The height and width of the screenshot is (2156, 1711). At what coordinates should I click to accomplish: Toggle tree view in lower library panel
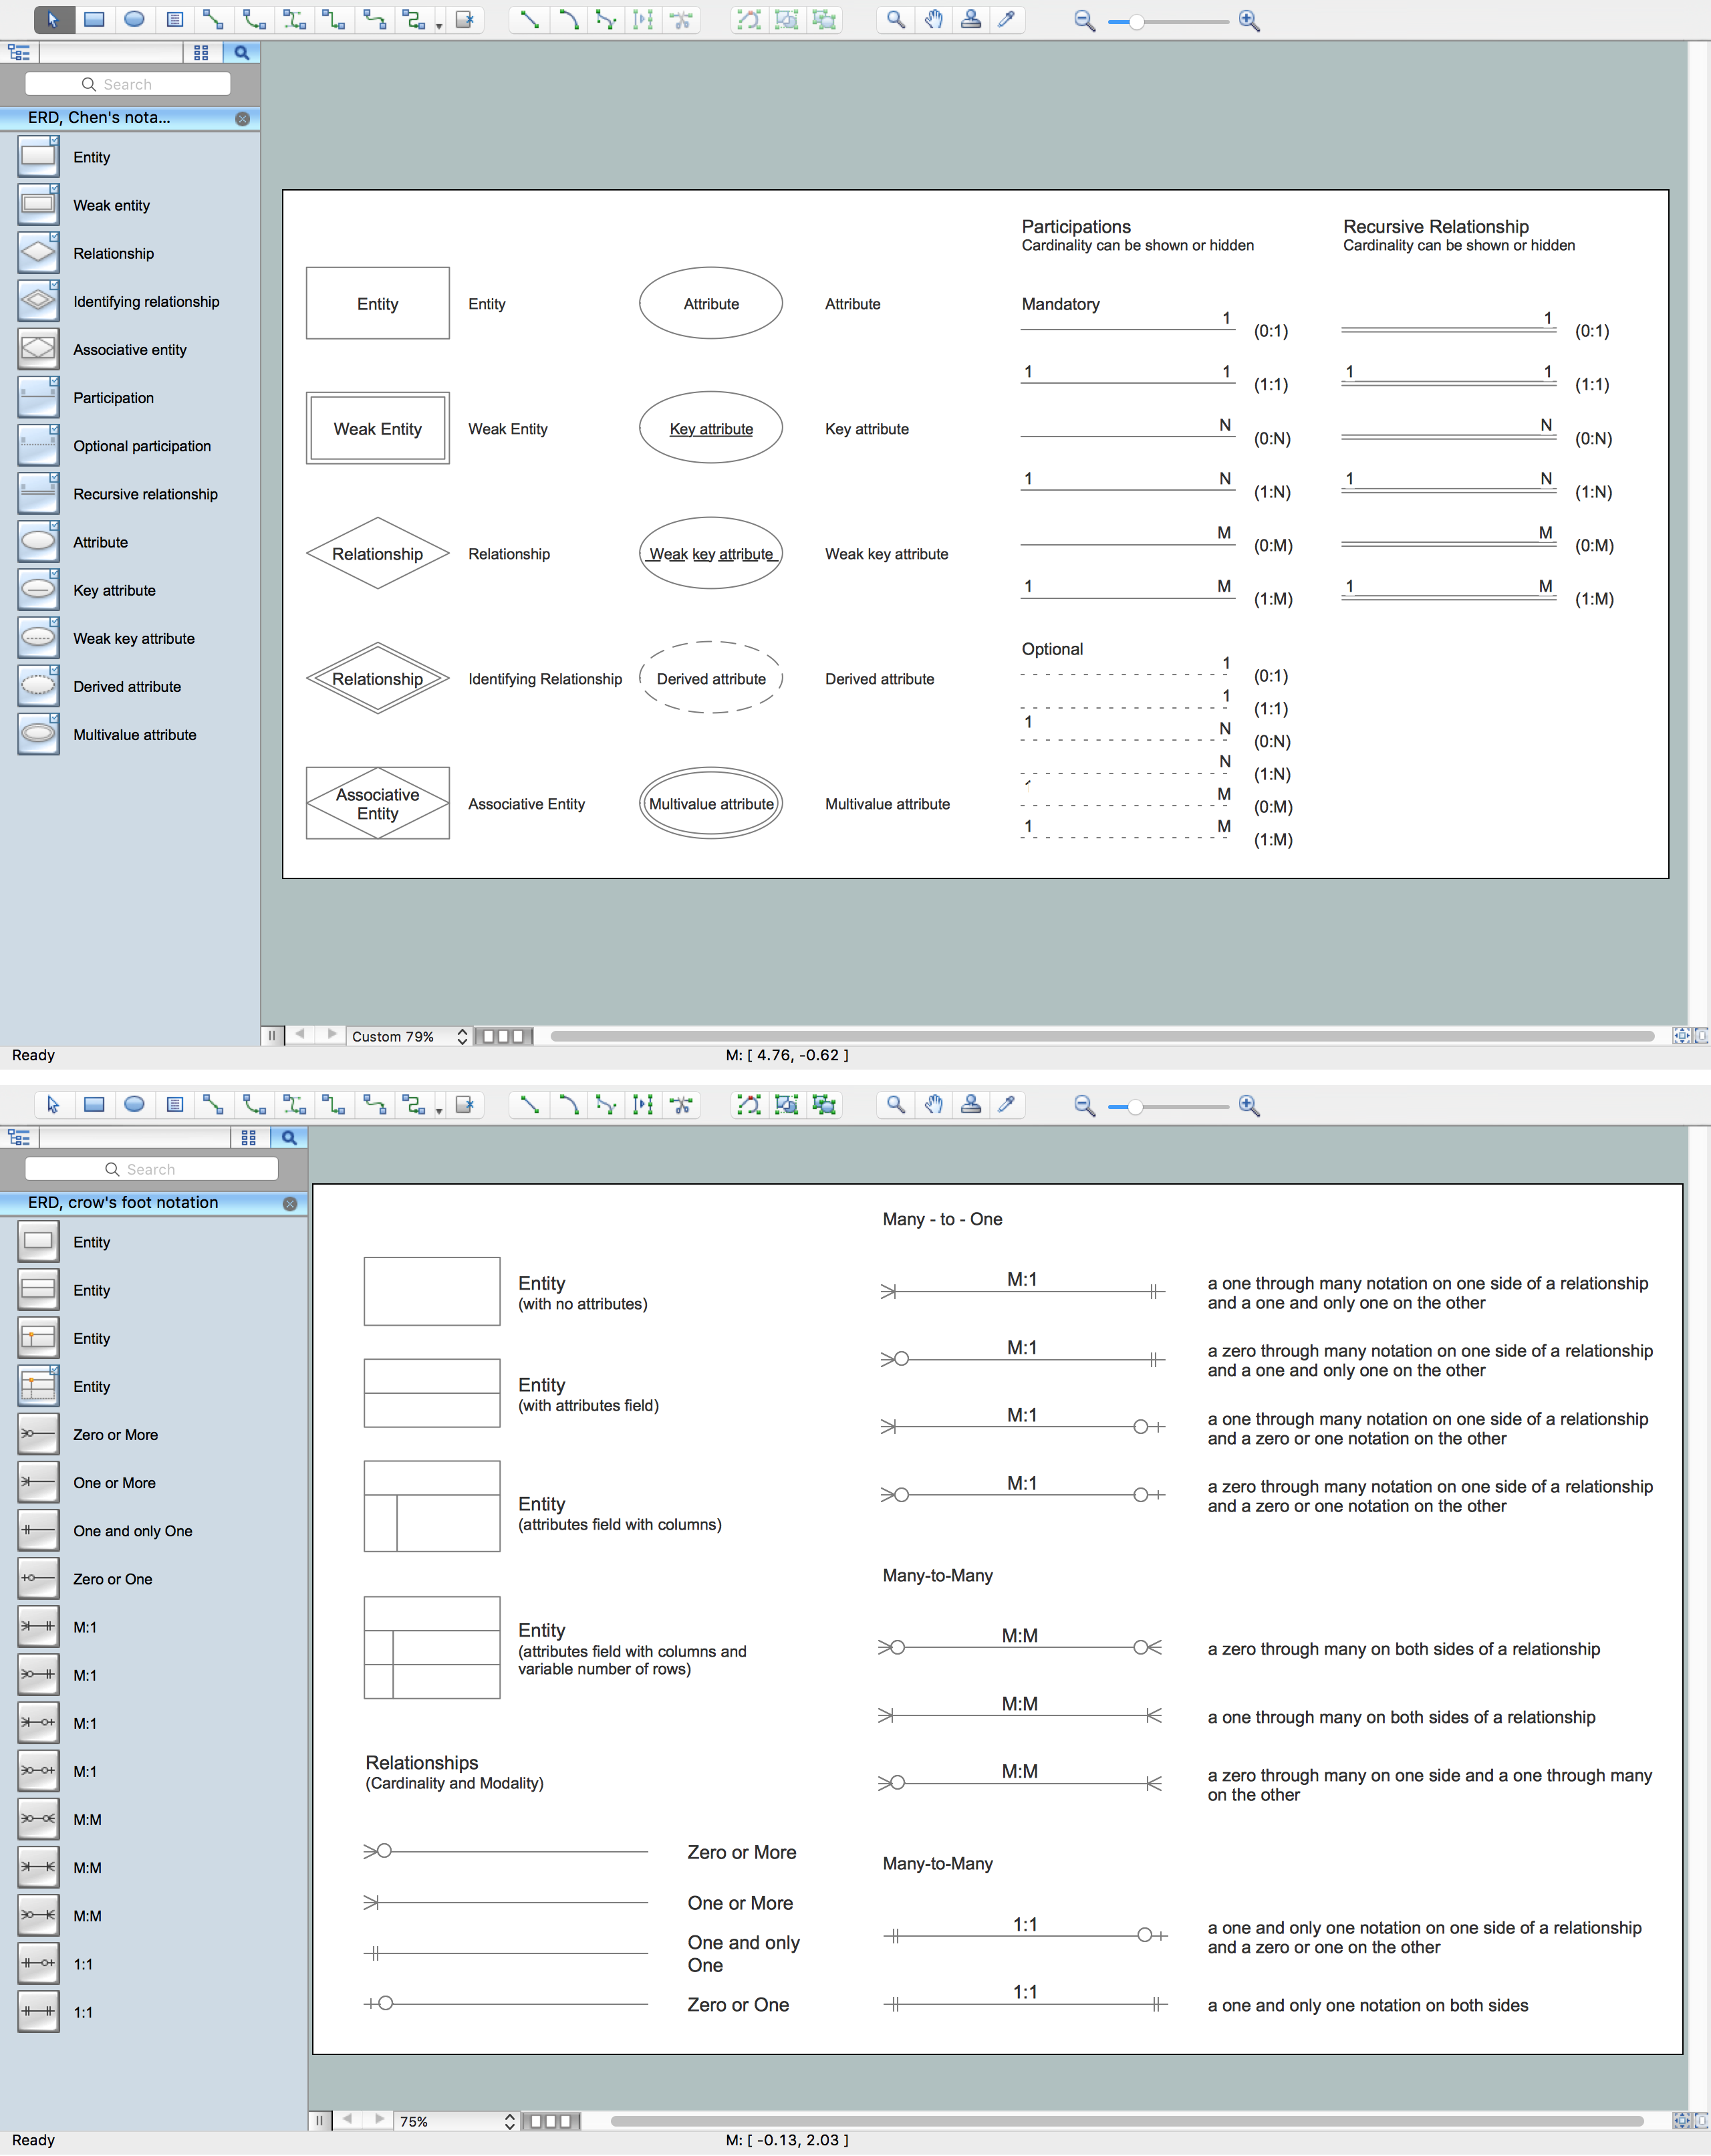[19, 1137]
